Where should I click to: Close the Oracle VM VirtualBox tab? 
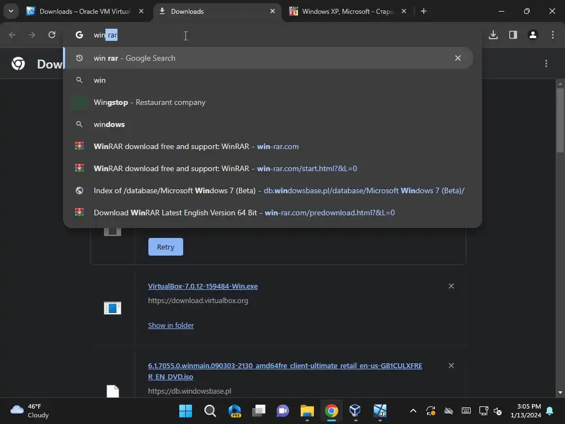click(x=141, y=12)
